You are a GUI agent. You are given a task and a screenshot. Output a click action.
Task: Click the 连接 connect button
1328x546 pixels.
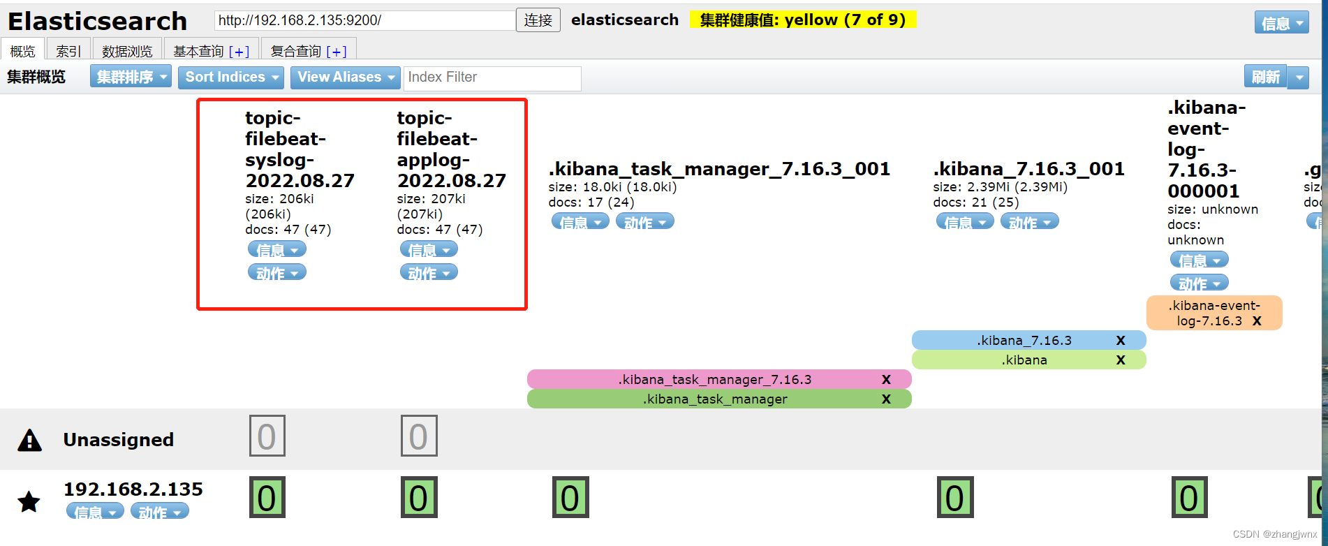pos(538,20)
